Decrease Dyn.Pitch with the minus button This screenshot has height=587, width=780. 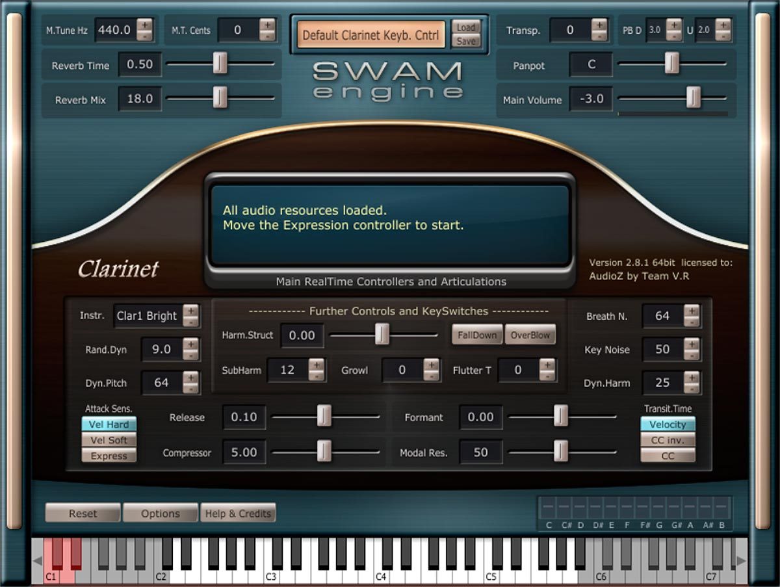pos(190,388)
